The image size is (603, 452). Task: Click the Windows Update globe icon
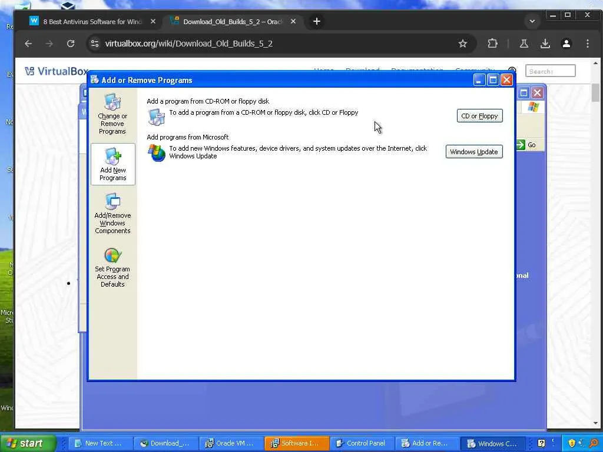coord(157,152)
